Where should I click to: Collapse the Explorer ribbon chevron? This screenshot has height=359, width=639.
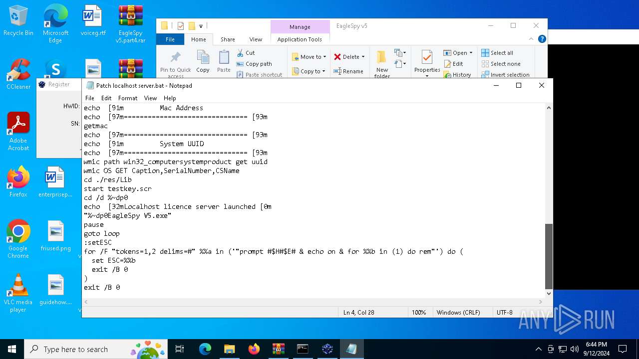pos(532,39)
